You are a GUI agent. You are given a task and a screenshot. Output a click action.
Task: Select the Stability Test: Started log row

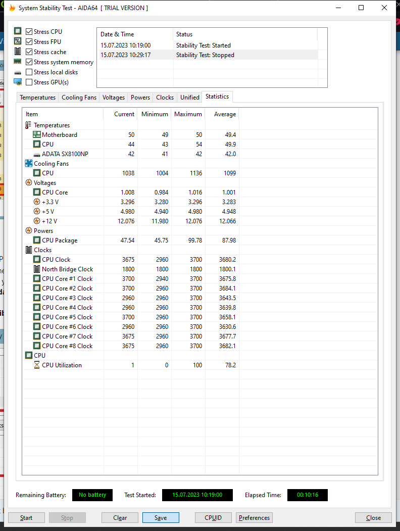208,45
